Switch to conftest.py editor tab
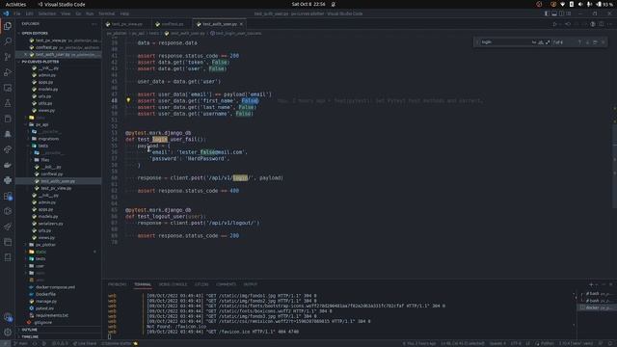 coord(172,24)
